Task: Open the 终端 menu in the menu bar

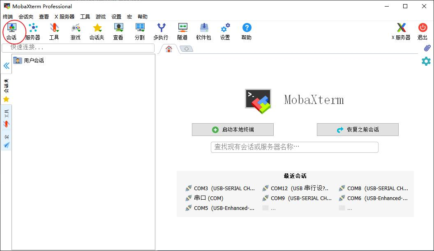Action: pyautogui.click(x=8, y=16)
